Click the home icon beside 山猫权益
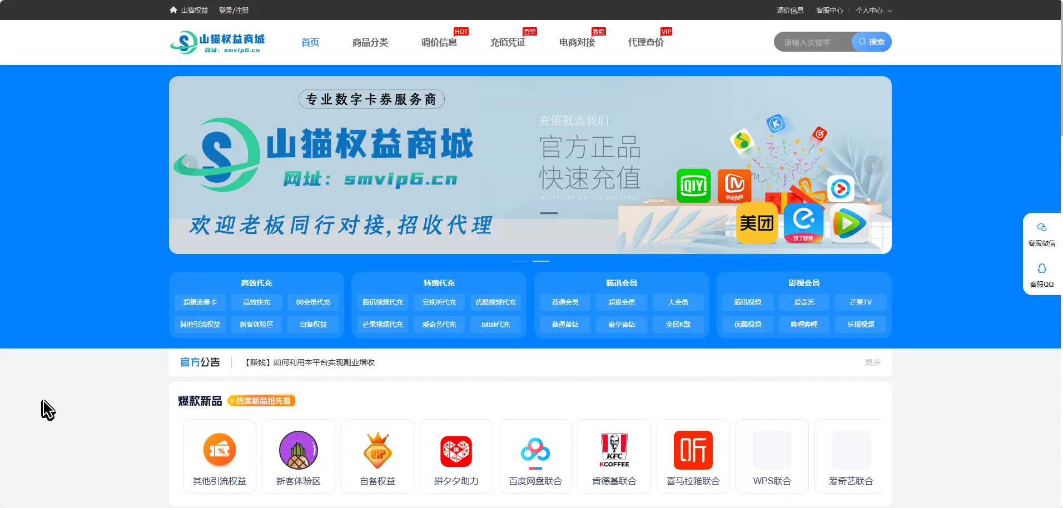 click(173, 10)
